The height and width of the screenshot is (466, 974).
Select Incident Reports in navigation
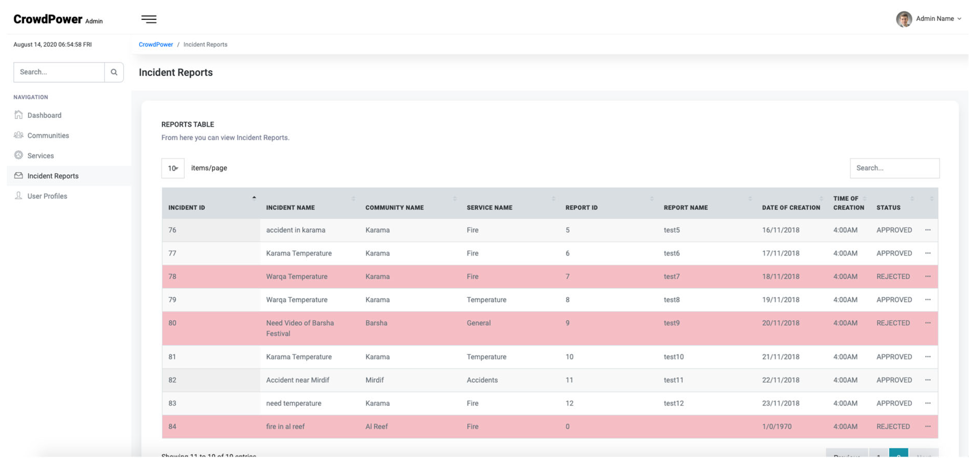(53, 176)
